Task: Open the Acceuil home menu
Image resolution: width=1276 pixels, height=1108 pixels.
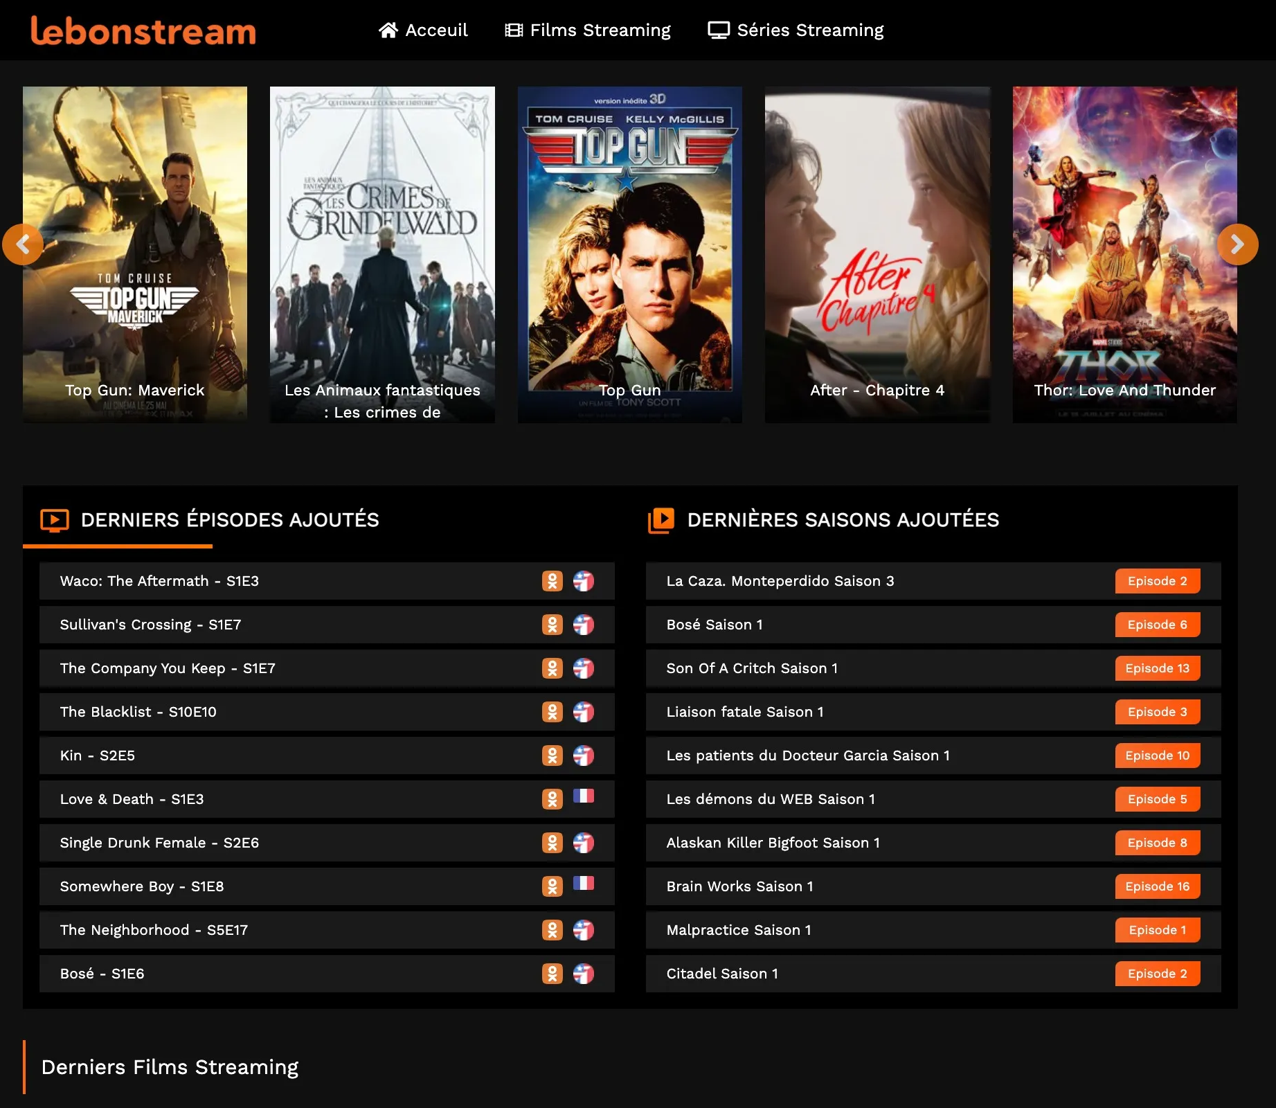Action: point(423,30)
